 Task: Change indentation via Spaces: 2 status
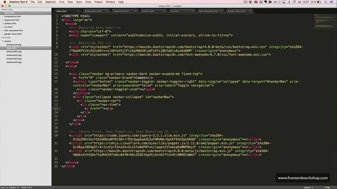click(309, 187)
